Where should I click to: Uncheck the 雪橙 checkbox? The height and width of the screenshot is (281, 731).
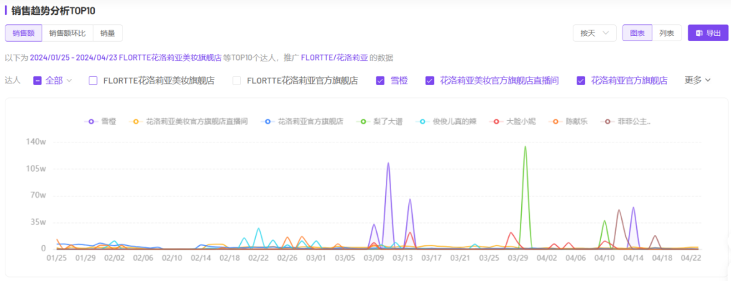tap(380, 80)
